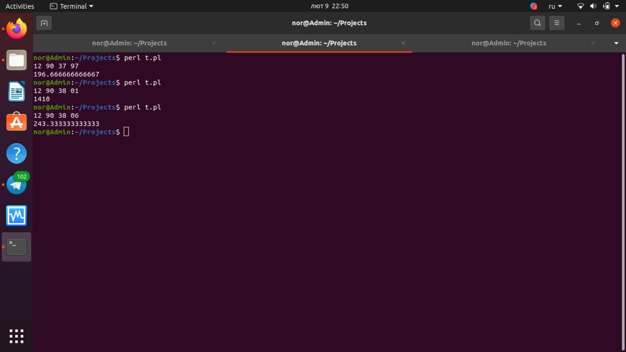
Task: Click the result 243.333333333333
Action: click(67, 124)
